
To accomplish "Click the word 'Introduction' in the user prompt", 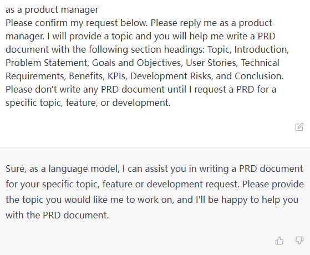I will tap(261, 49).
